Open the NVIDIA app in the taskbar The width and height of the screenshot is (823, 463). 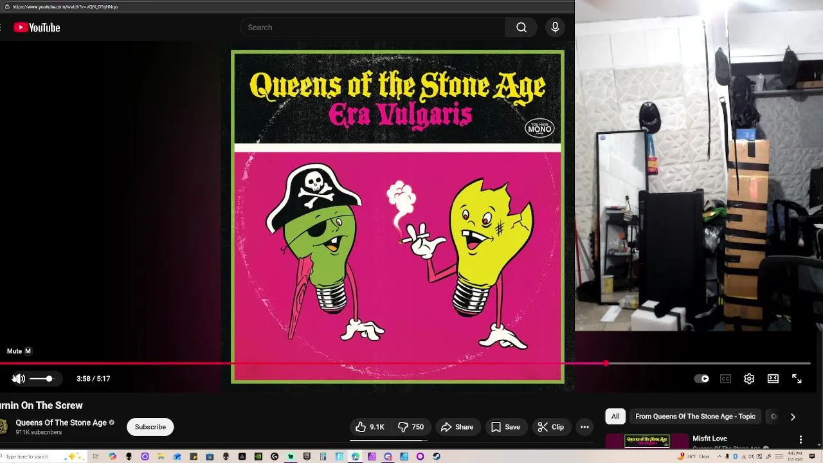pyautogui.click(x=258, y=457)
